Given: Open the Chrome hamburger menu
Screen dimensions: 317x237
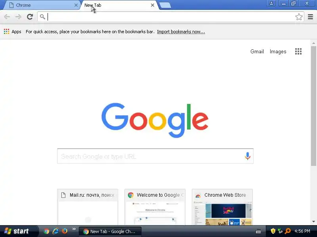Looking at the screenshot, I should click(310, 17).
